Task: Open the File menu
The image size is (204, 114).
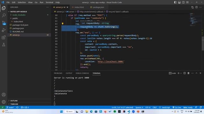Action: 8,2
